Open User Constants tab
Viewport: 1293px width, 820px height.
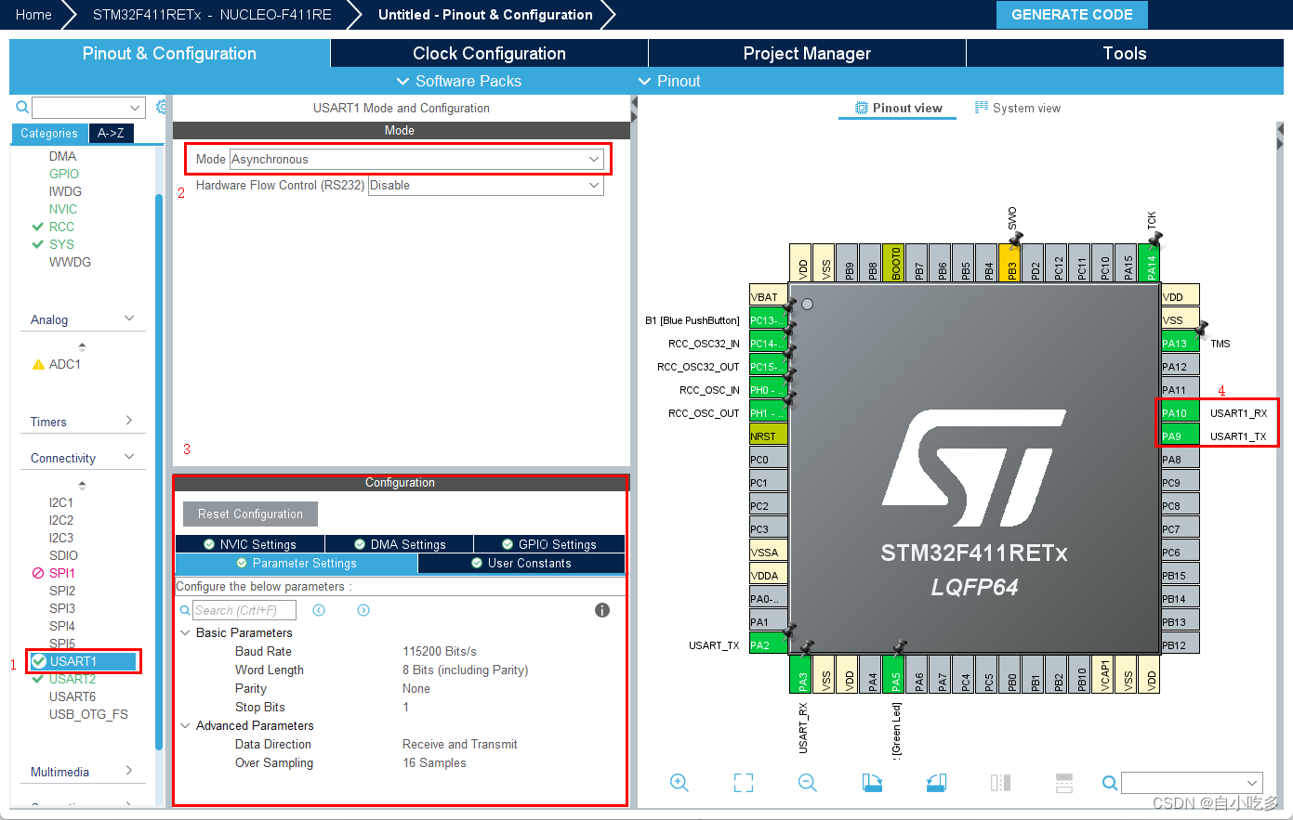(521, 563)
